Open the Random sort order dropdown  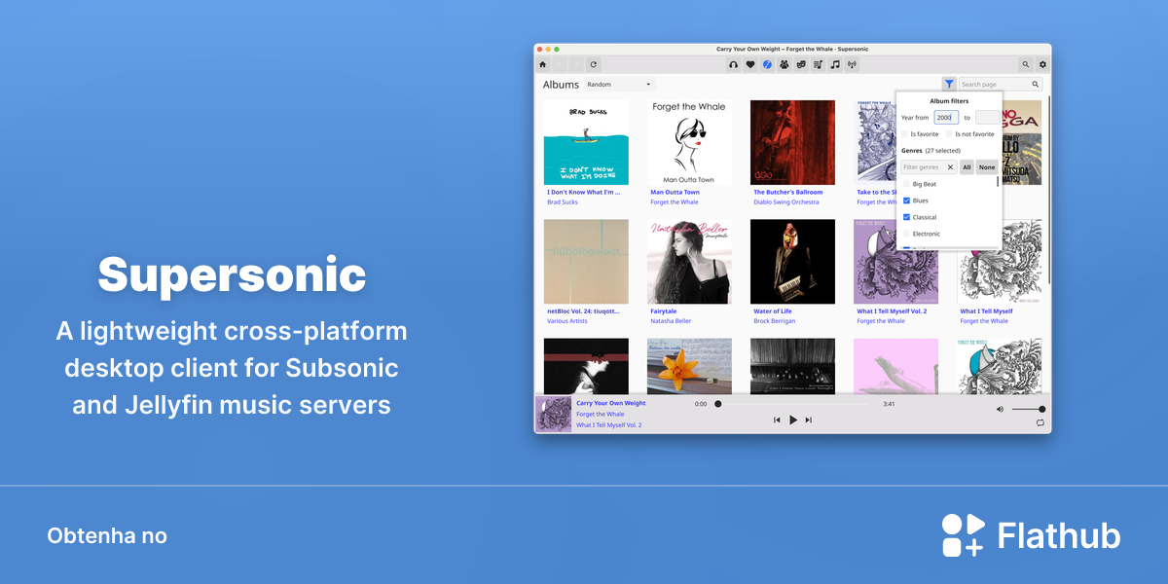619,85
